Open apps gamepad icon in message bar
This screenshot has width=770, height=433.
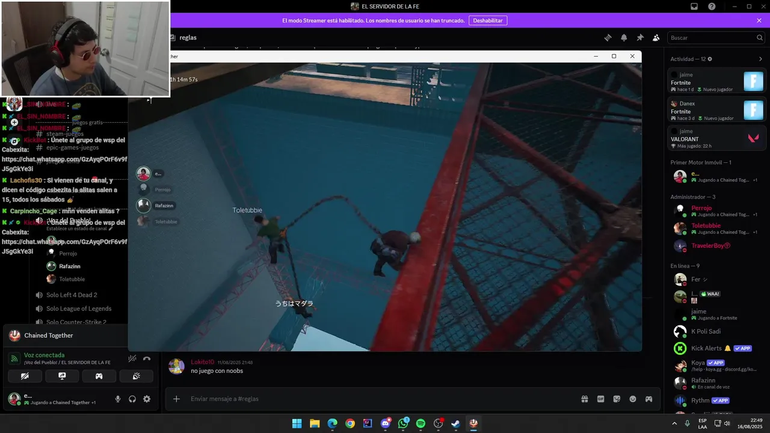tap(649, 399)
